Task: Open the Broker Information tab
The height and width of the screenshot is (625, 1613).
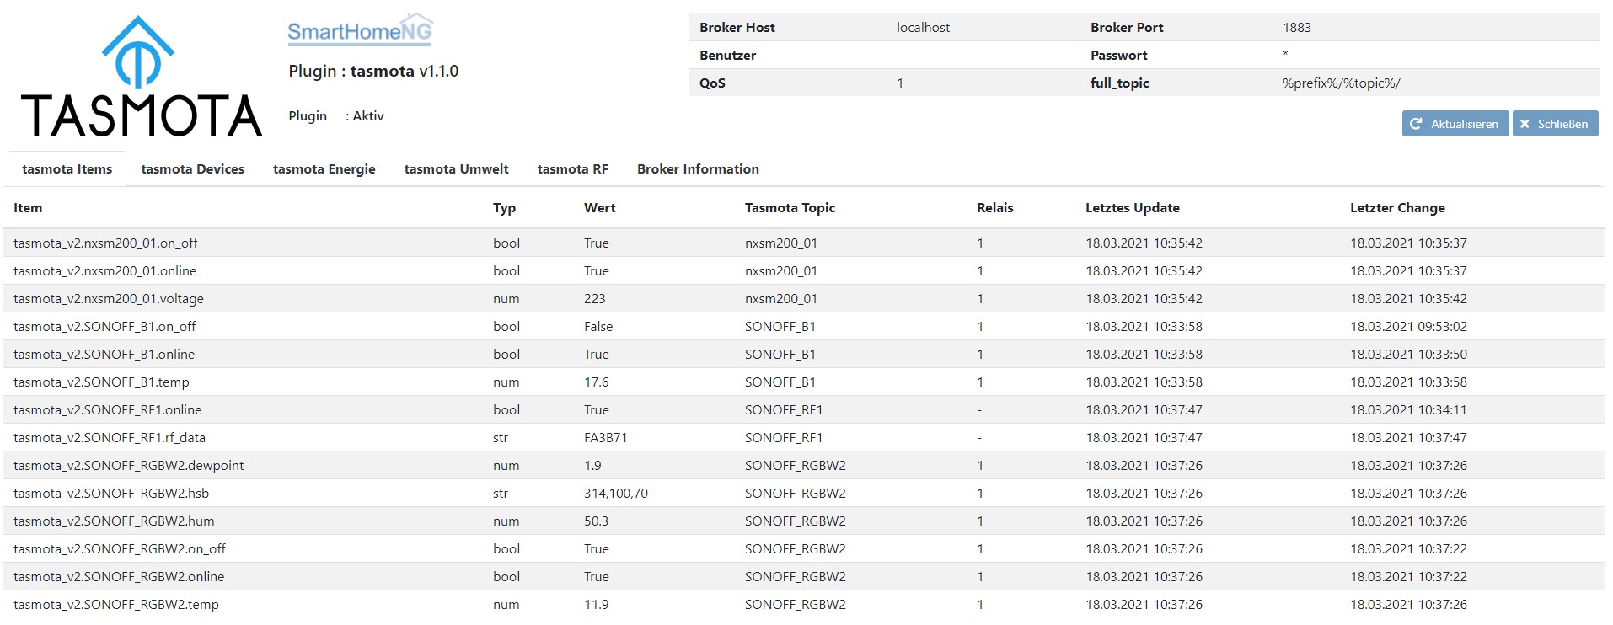Action: click(698, 169)
